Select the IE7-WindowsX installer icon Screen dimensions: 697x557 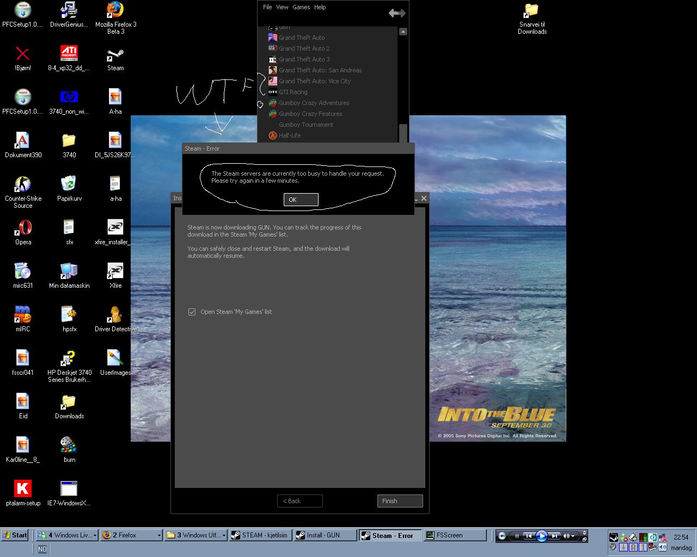coord(69,493)
